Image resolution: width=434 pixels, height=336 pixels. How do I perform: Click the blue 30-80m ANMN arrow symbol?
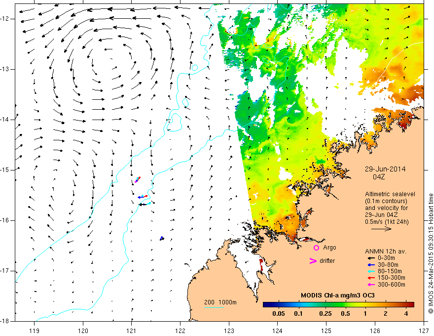pos(371,265)
